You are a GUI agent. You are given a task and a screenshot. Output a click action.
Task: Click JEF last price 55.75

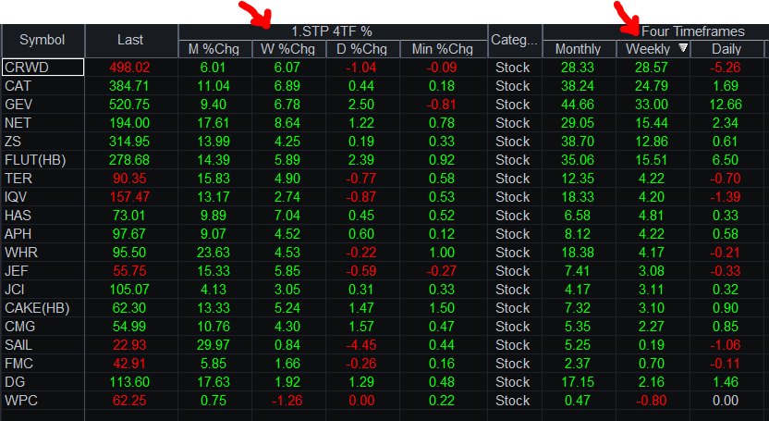[129, 271]
